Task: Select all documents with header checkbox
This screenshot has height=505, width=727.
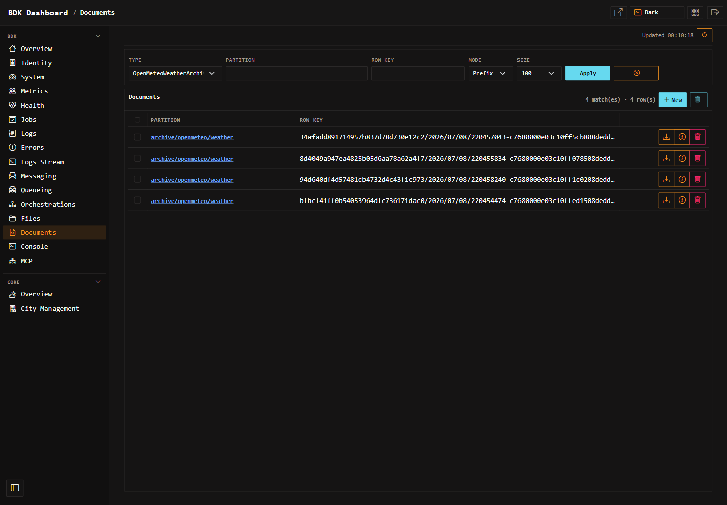Action: 137,120
